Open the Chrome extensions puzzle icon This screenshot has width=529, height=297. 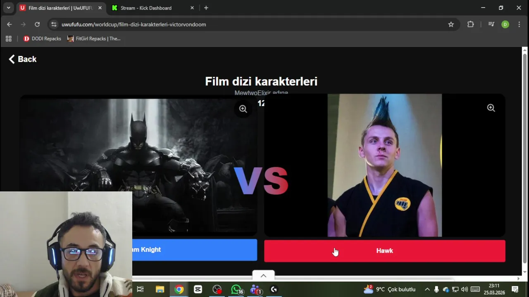click(x=470, y=24)
